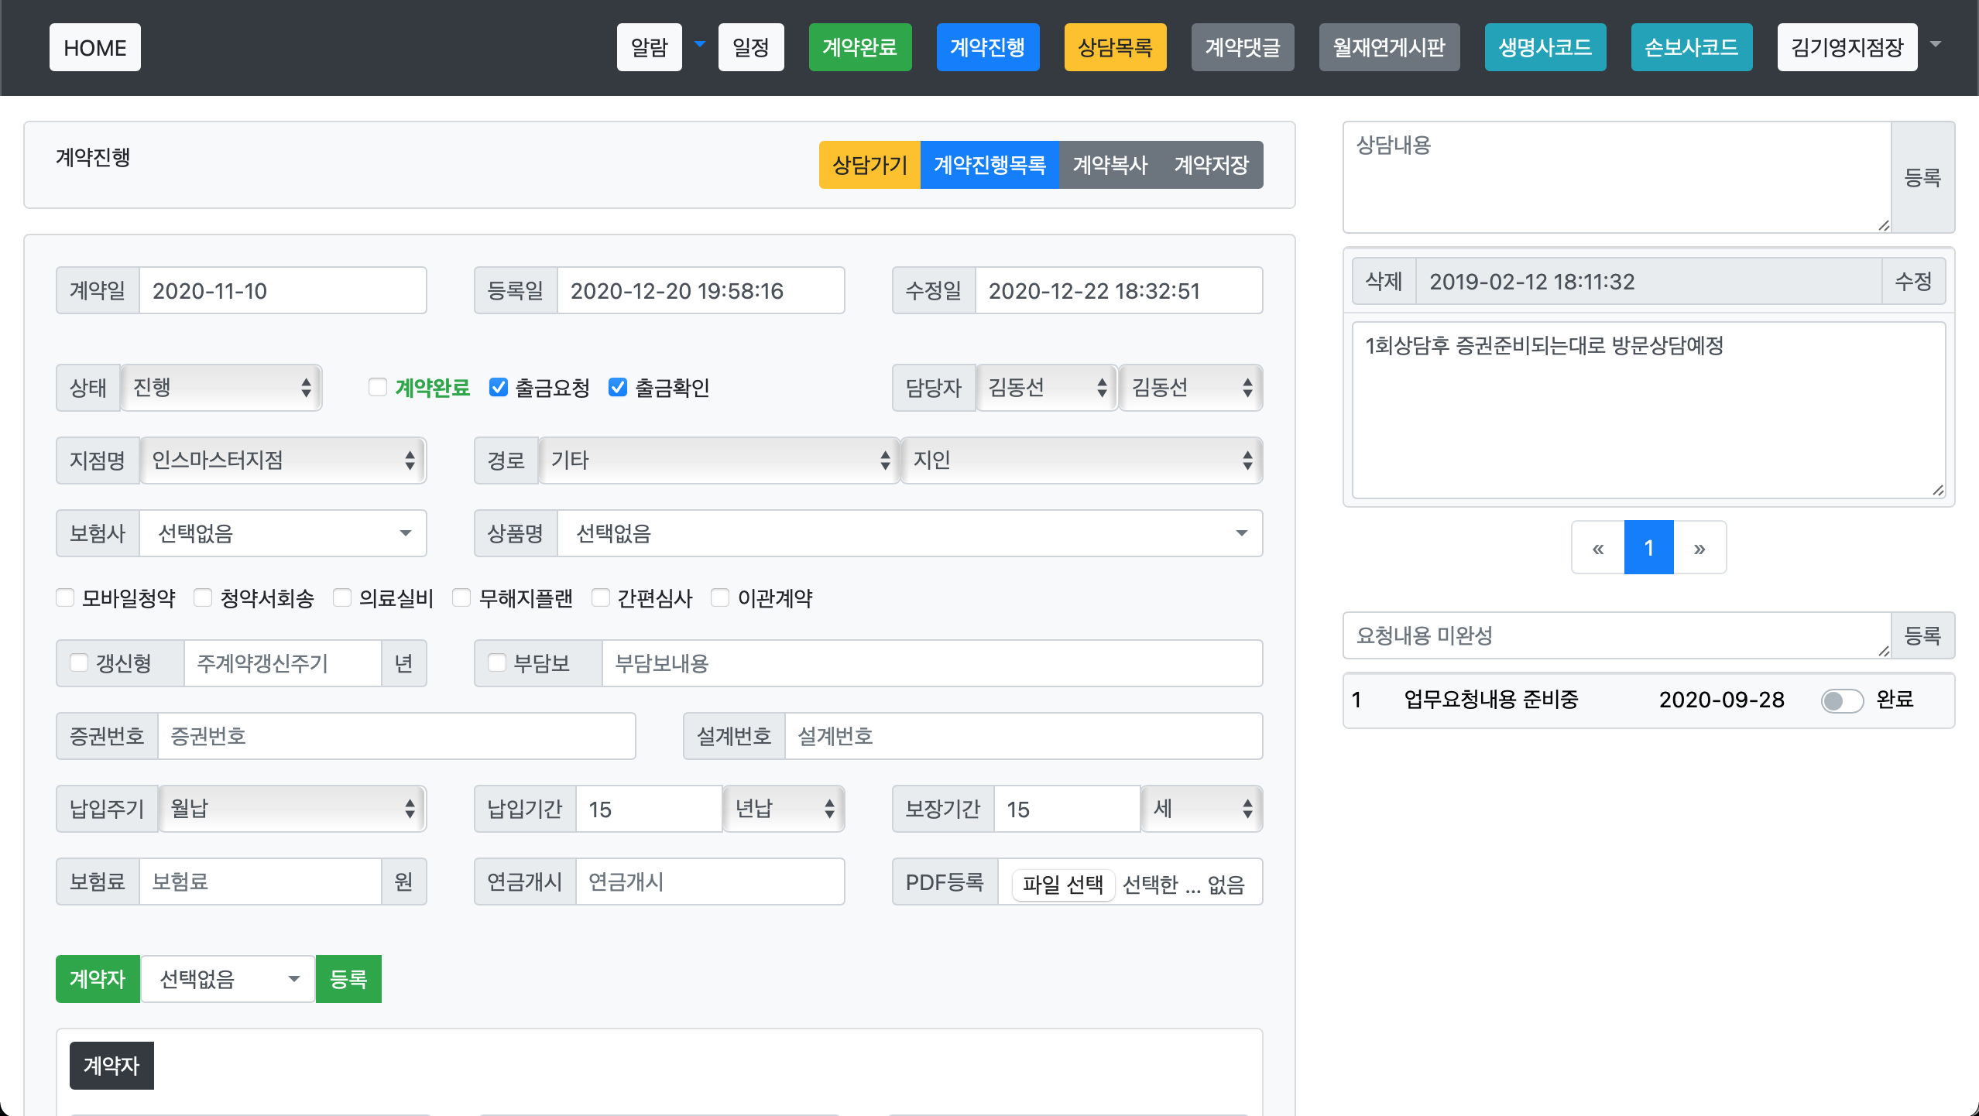
Task: Go to previous page with « arrow
Action: coord(1598,548)
